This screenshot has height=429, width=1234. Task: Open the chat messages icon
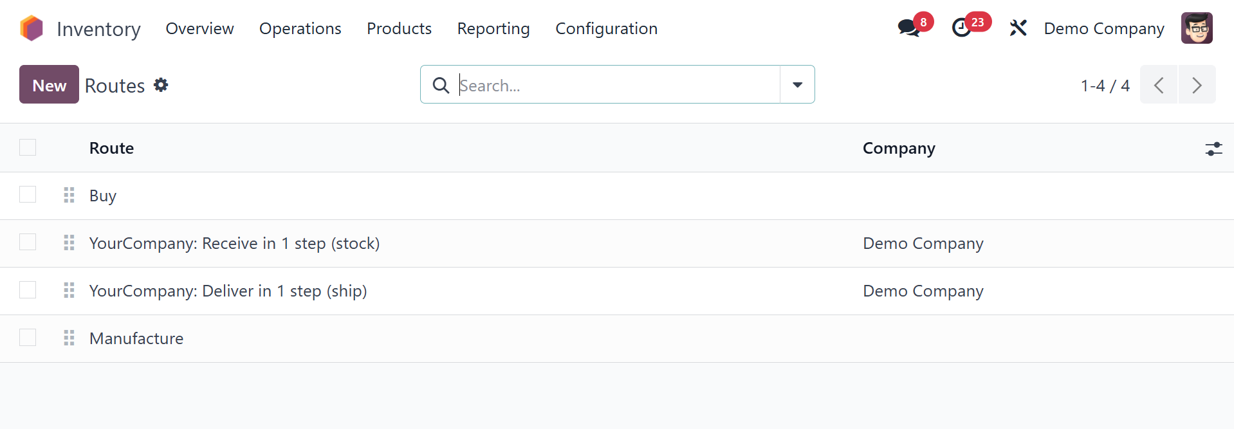[x=908, y=28]
